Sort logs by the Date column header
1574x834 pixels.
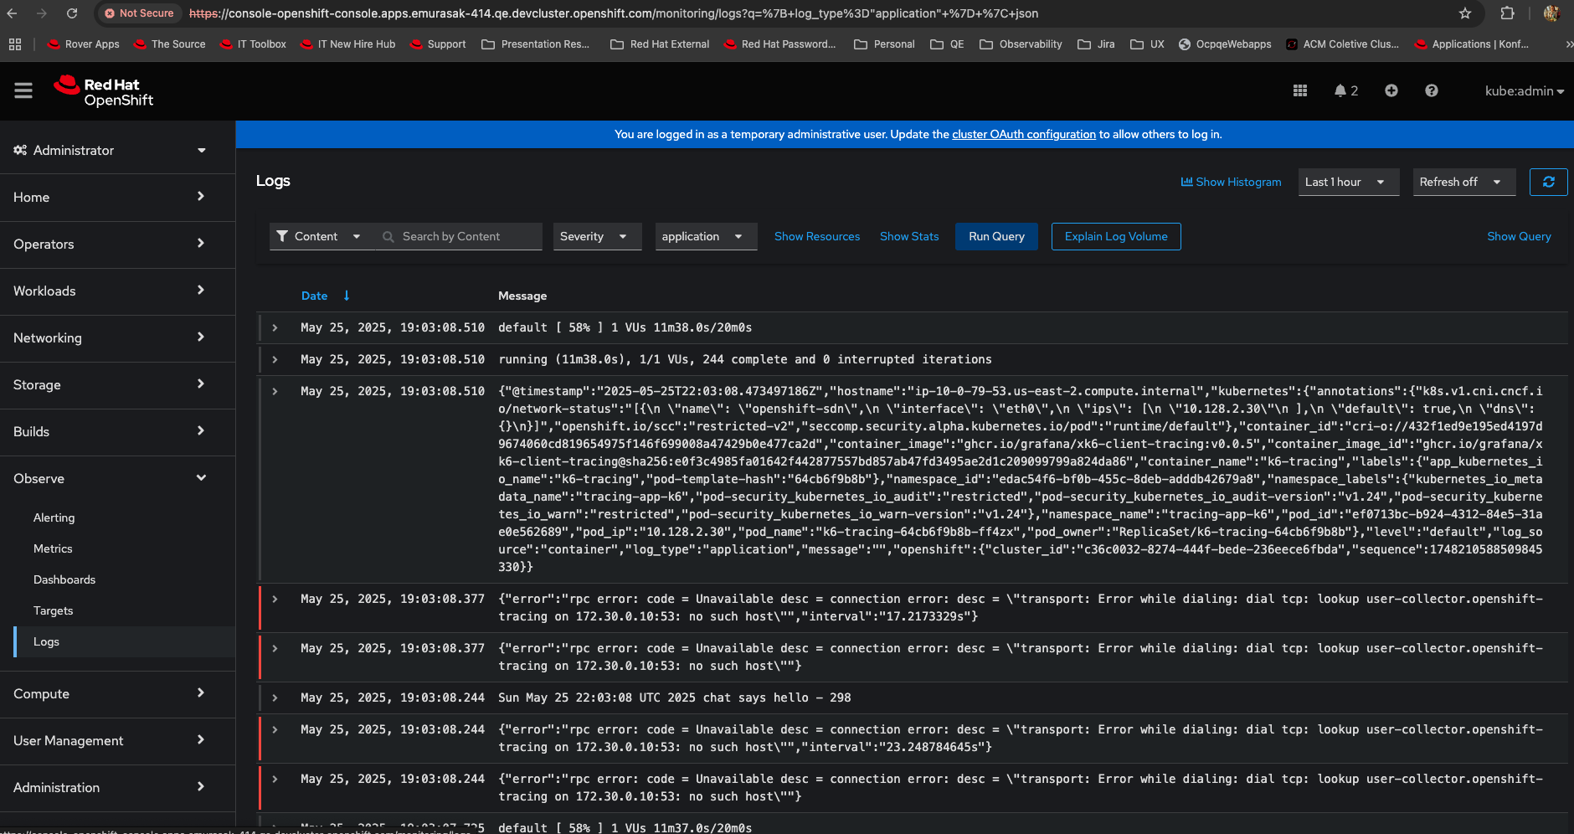click(314, 296)
